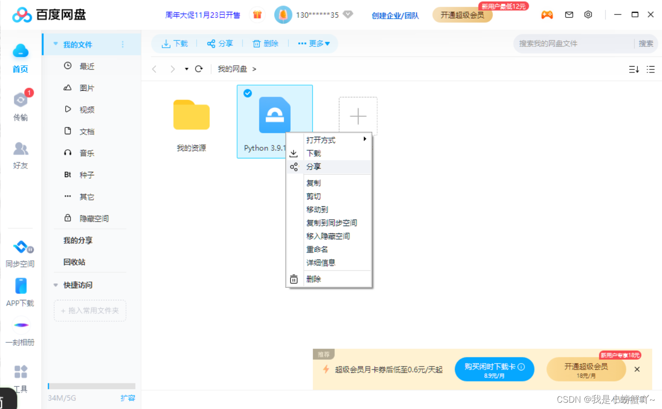
Task: Select 隐藏空间 in the sidebar
Action: 91,218
